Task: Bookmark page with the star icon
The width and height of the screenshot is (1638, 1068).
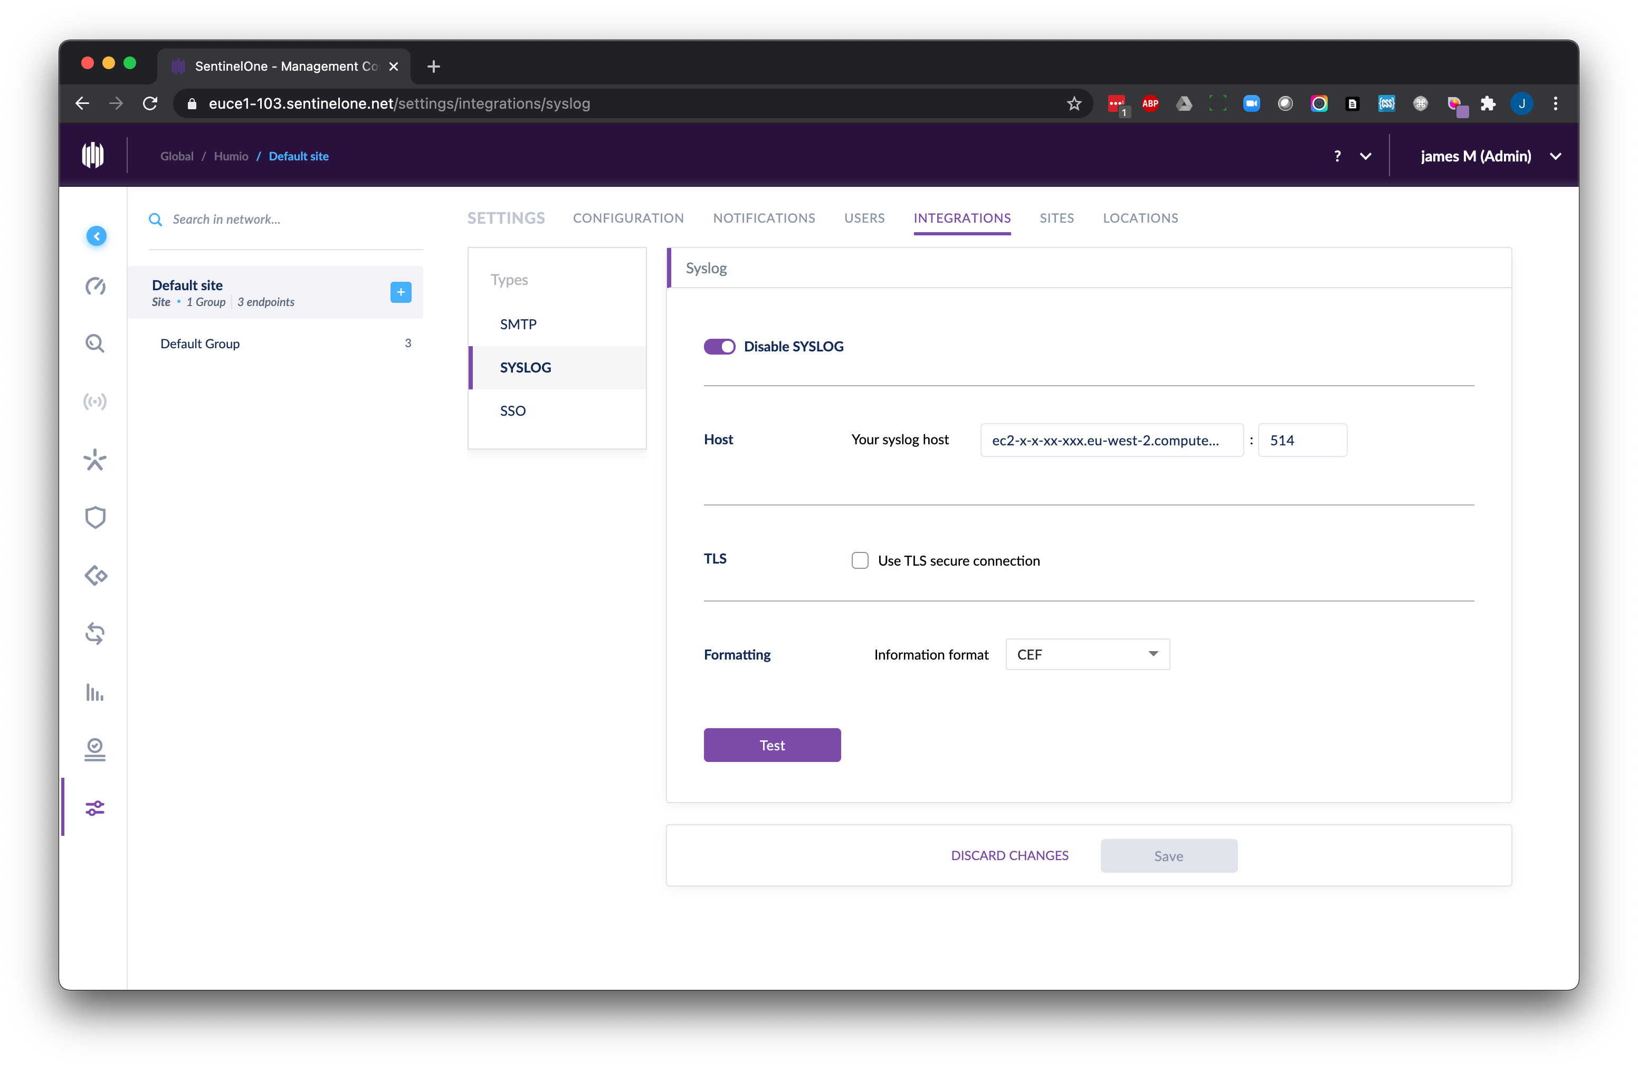Action: [x=1074, y=104]
